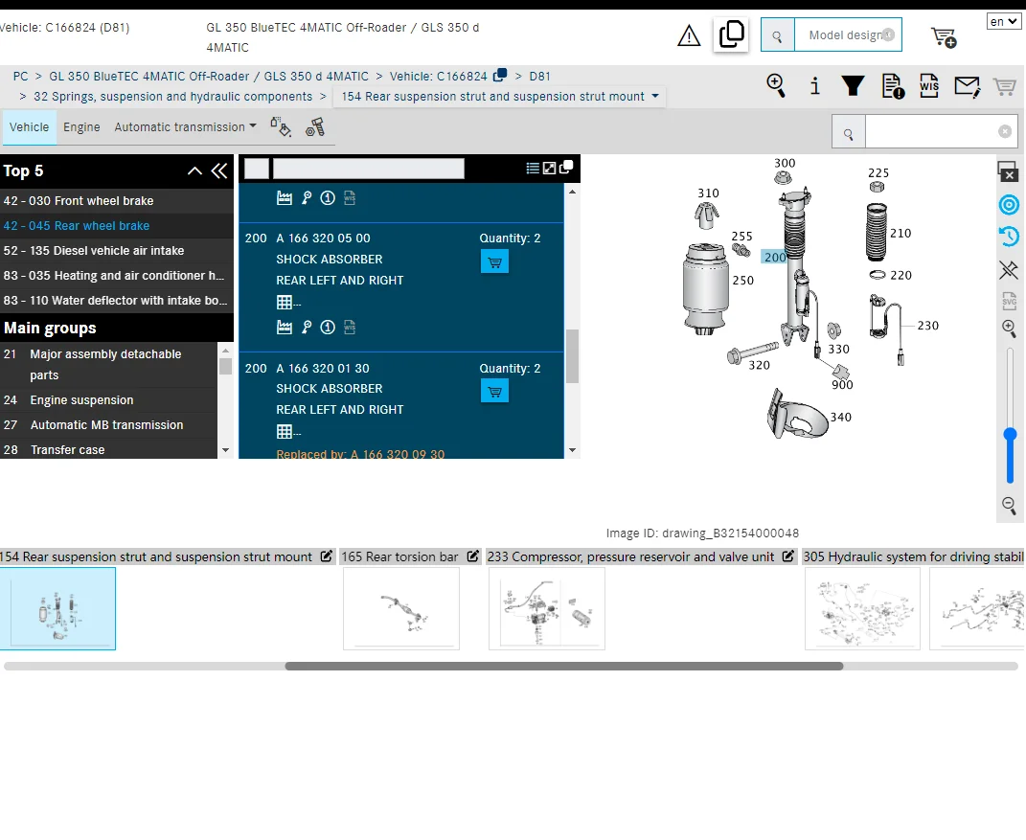Click the grey shopping cart toolbar icon
Image resolution: width=1026 pixels, height=840 pixels.
[x=1004, y=85]
